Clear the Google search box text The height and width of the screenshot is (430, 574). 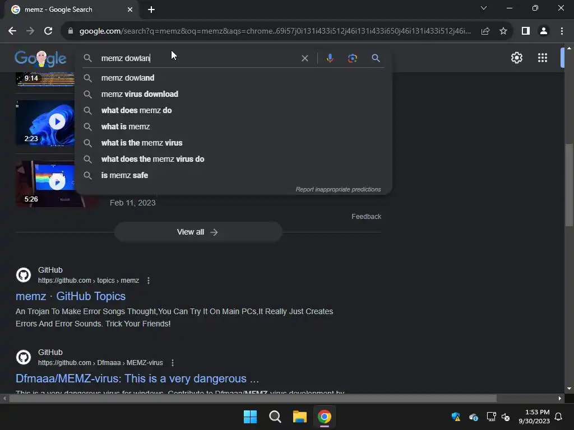tap(304, 58)
